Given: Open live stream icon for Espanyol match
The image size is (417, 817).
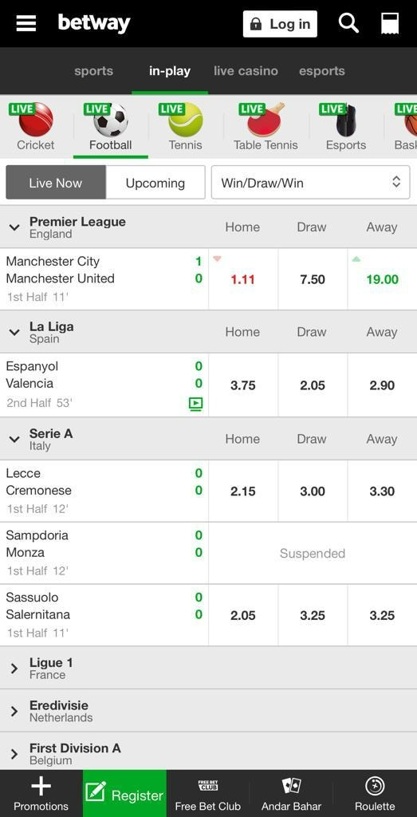Looking at the screenshot, I should [x=196, y=404].
